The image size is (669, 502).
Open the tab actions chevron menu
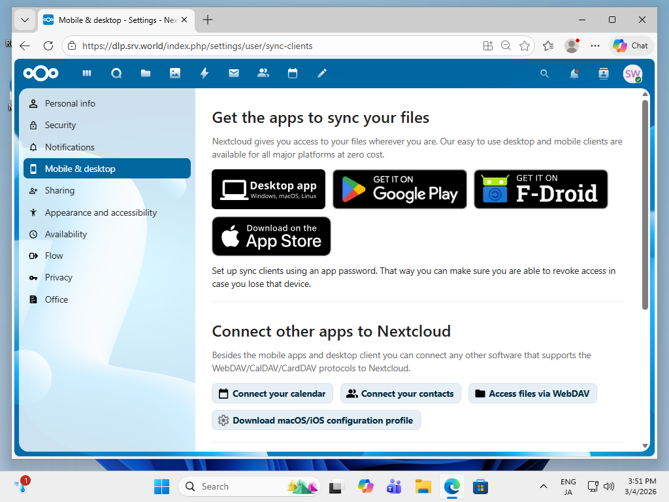25,20
